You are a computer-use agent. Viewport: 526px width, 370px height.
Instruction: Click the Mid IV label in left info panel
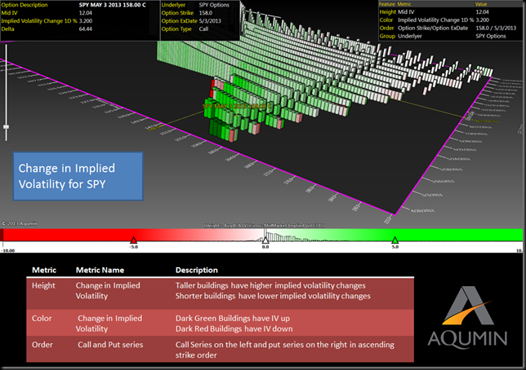pyautogui.click(x=10, y=13)
